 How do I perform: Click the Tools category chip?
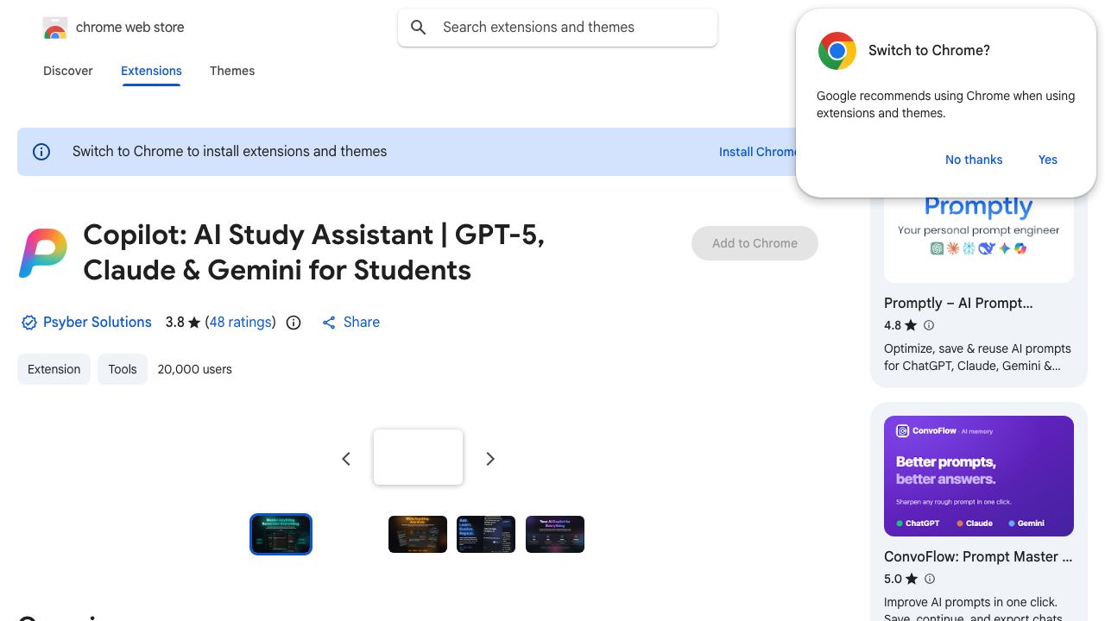coord(123,369)
